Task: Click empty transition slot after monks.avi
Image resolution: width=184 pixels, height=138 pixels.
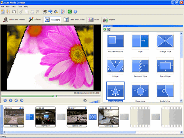Action: pos(61,117)
